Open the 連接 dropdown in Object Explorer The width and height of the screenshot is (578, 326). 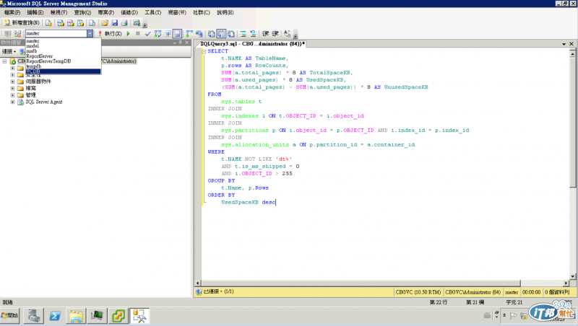9,51
